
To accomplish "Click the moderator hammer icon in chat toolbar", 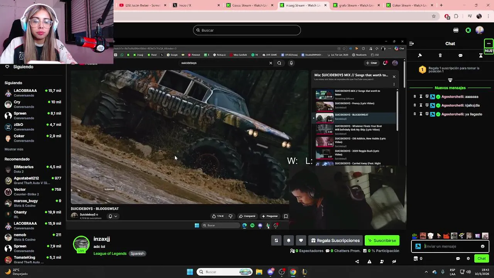I will (420, 56).
